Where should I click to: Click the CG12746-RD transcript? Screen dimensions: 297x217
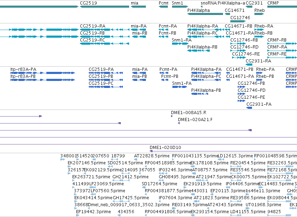coord(238,51)
